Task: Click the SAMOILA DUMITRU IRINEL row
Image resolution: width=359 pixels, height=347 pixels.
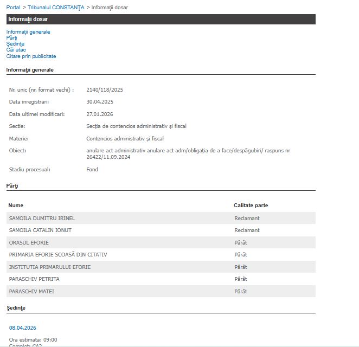Action: [42, 218]
